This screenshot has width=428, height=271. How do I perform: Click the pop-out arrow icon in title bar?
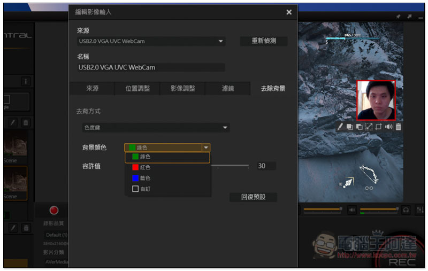(x=409, y=17)
